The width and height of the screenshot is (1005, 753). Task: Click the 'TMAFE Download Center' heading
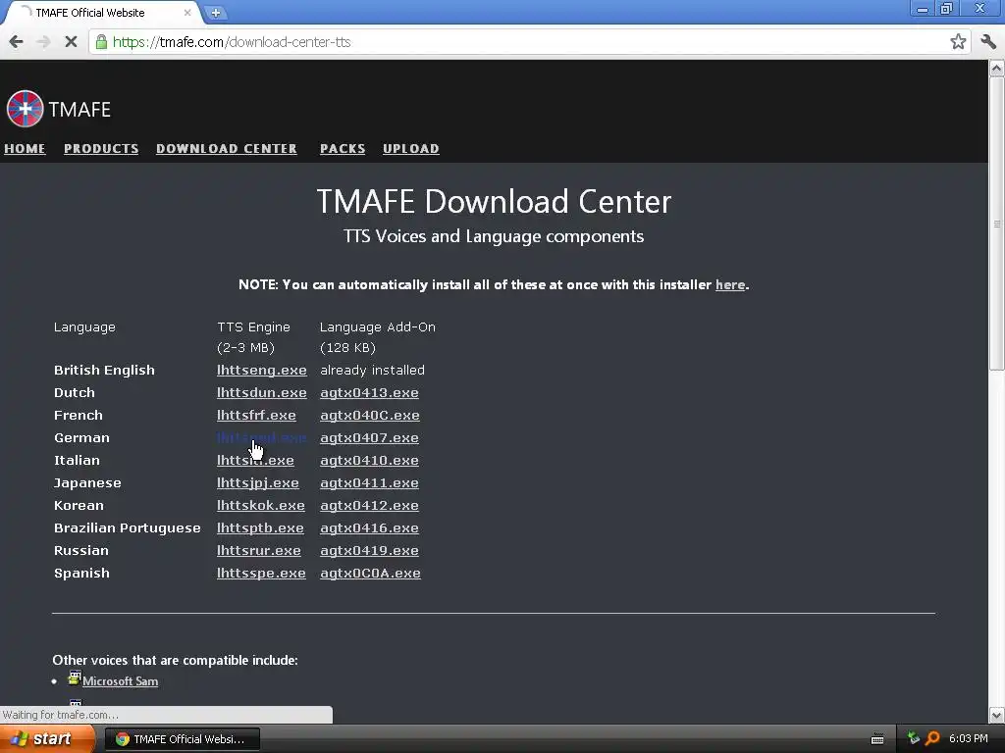[x=494, y=201]
